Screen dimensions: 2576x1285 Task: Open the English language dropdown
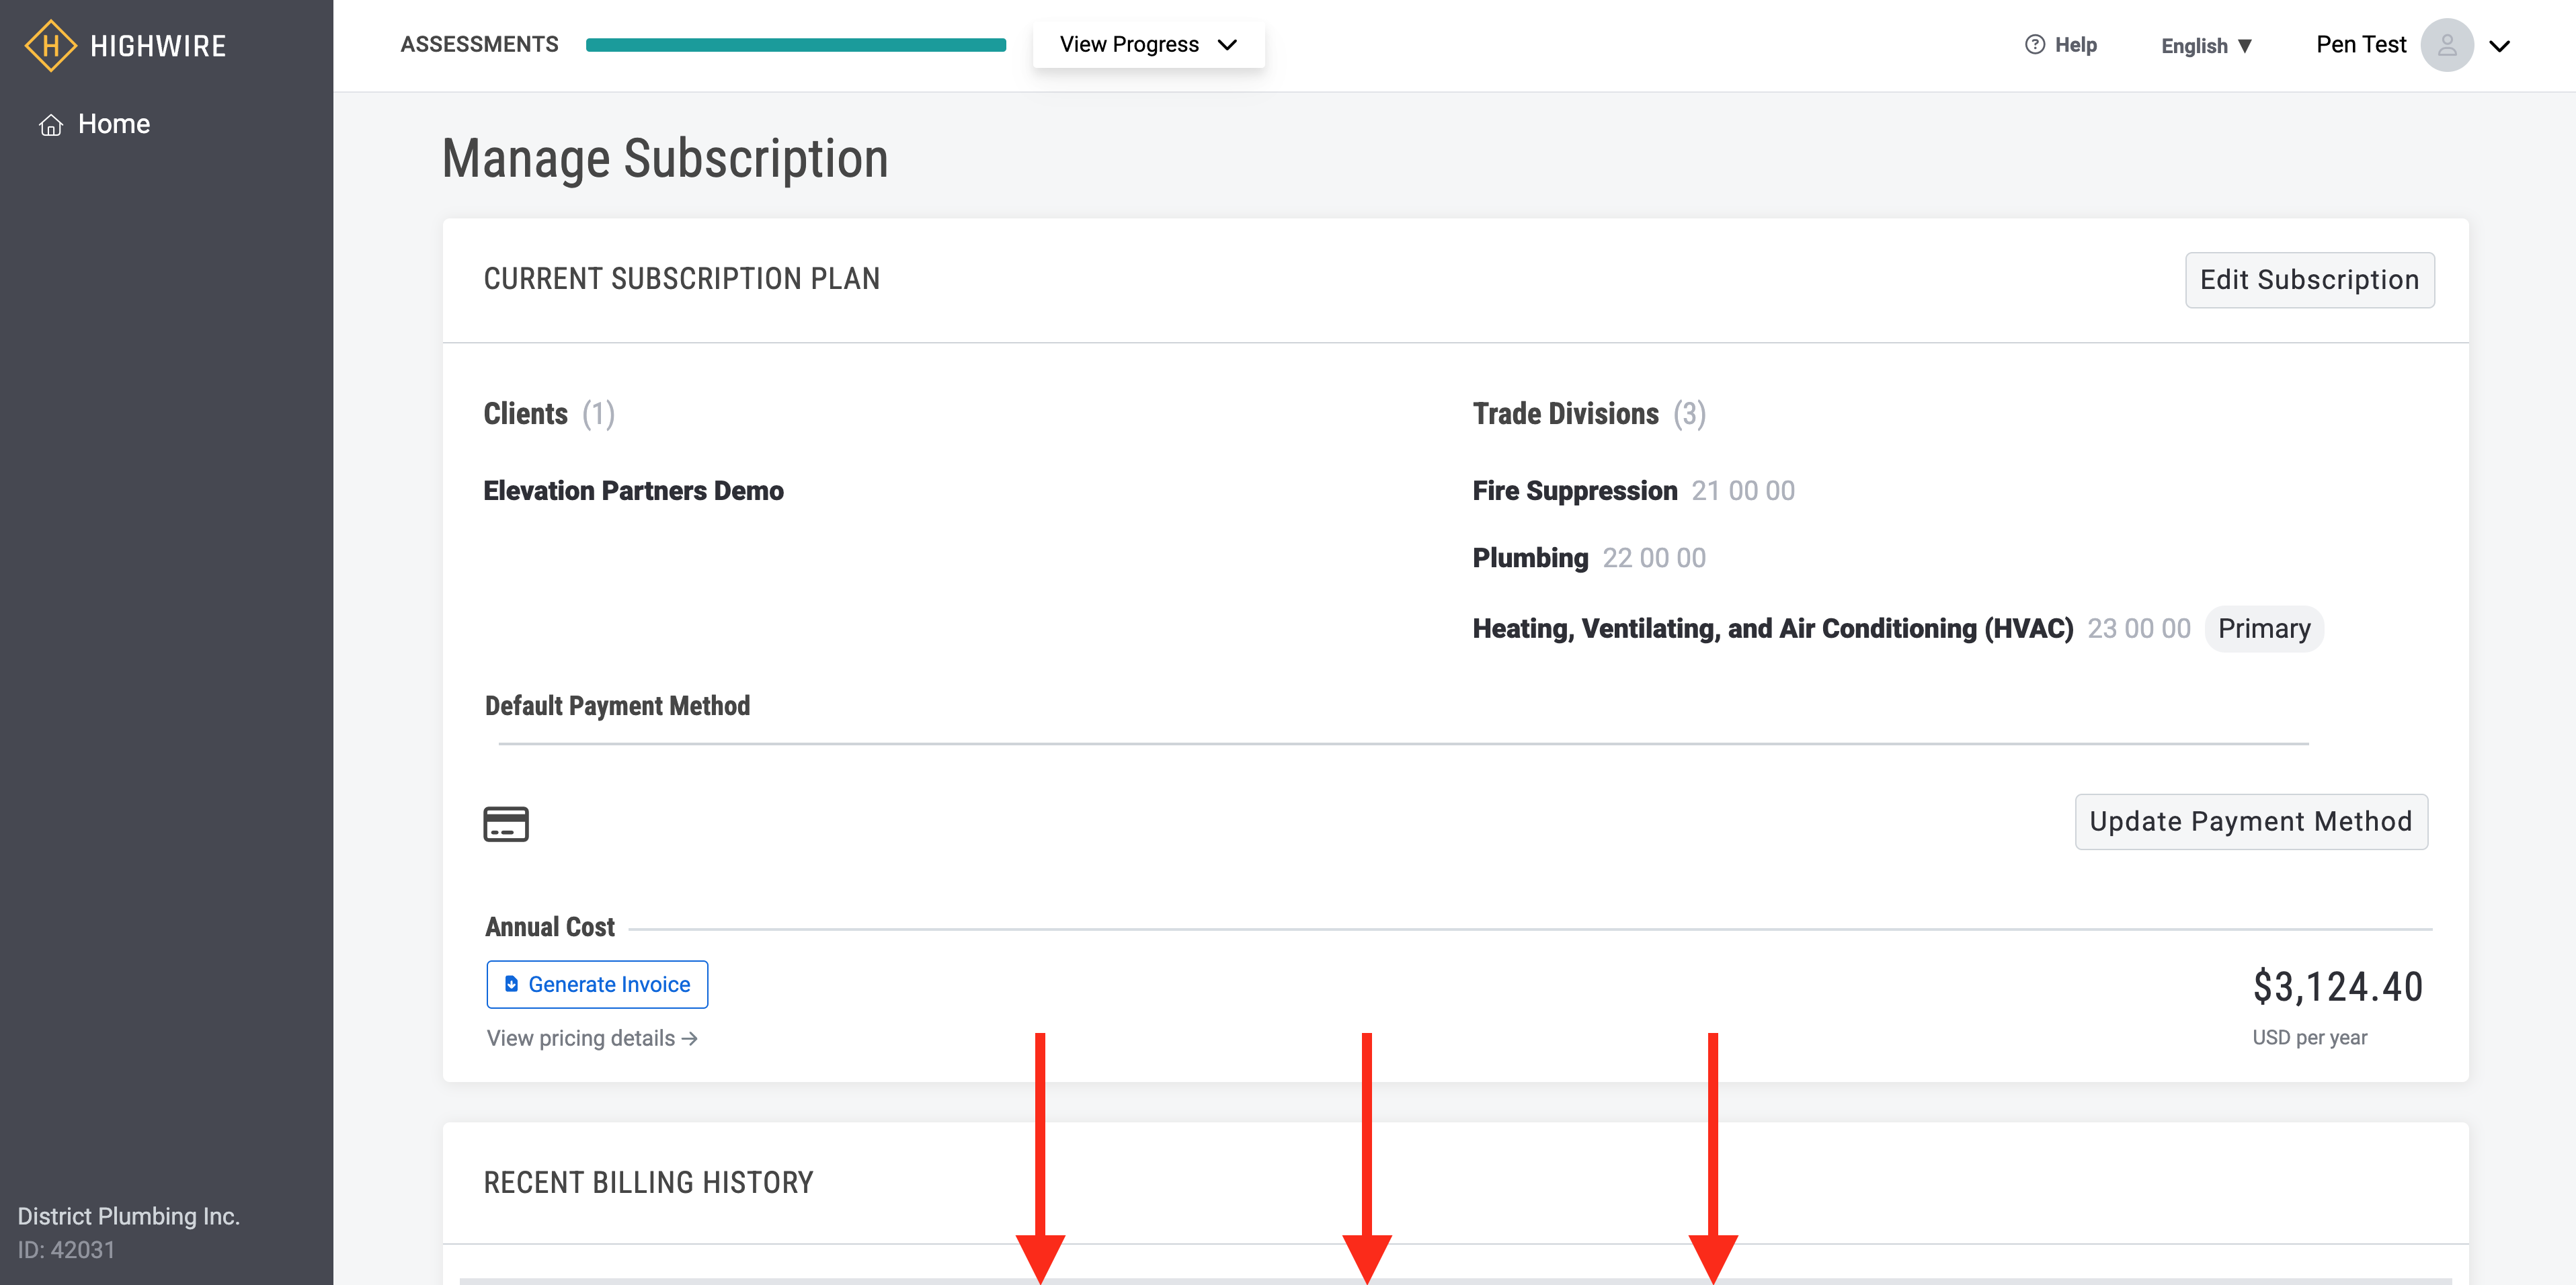2206,46
